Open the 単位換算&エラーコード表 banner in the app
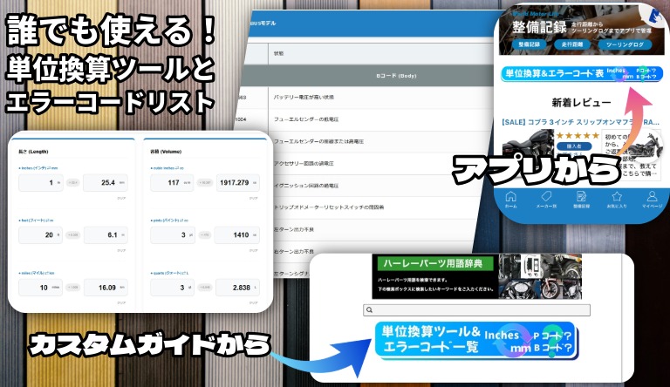The width and height of the screenshot is (670, 387). pyautogui.click(x=582, y=73)
